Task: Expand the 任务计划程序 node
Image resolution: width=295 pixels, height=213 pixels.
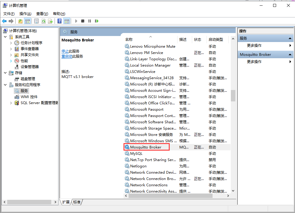Action: tap(11, 43)
